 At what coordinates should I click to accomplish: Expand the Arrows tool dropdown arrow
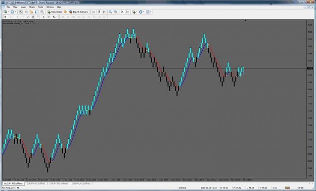point(57,17)
